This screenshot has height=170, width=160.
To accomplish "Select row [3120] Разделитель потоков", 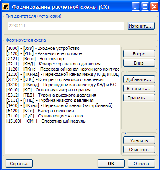I will [62, 53].
